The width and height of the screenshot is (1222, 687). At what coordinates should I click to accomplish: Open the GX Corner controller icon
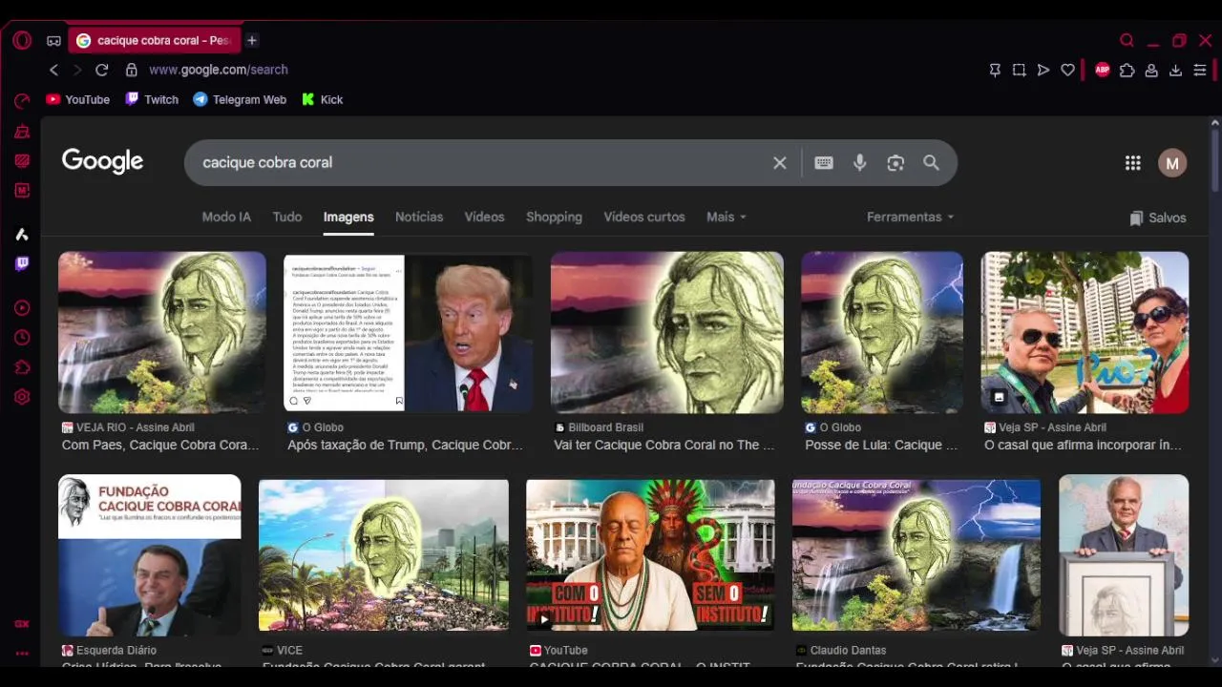(53, 40)
